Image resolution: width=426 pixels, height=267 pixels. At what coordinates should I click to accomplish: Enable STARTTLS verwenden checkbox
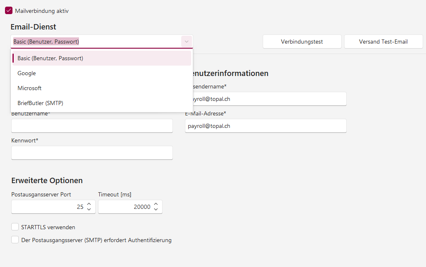tap(15, 227)
